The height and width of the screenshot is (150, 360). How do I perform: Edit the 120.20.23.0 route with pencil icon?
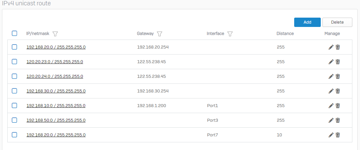click(x=331, y=62)
